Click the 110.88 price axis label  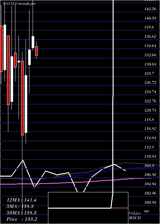(150, 156)
